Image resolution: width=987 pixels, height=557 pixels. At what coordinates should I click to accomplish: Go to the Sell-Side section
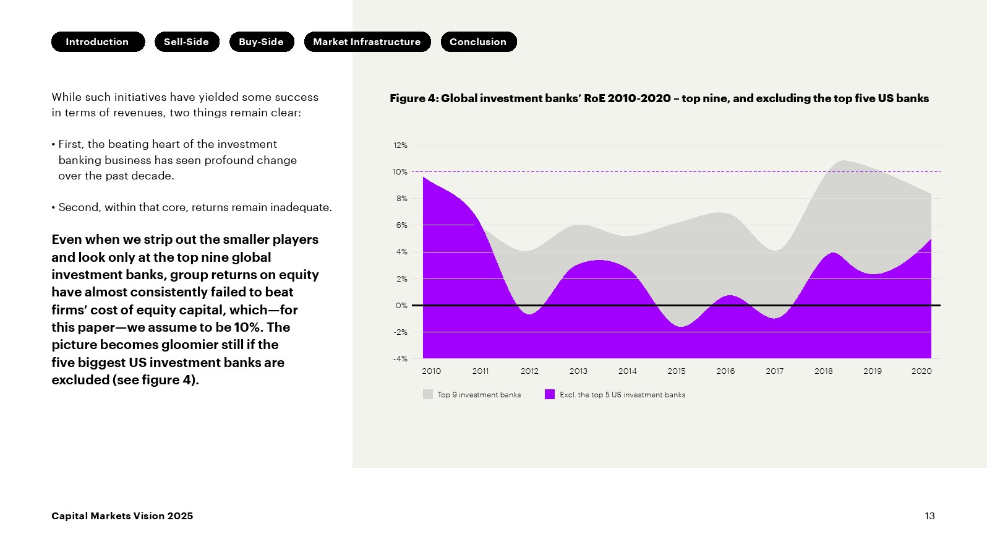tap(187, 42)
